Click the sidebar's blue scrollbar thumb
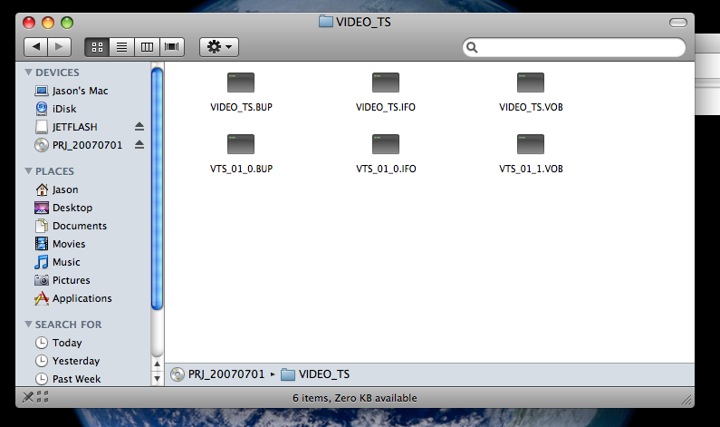Image resolution: width=720 pixels, height=427 pixels. coord(157,189)
